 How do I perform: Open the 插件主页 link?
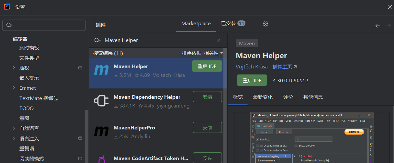point(284,66)
